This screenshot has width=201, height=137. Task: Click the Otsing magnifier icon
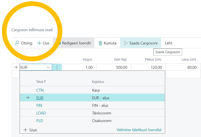point(17,43)
